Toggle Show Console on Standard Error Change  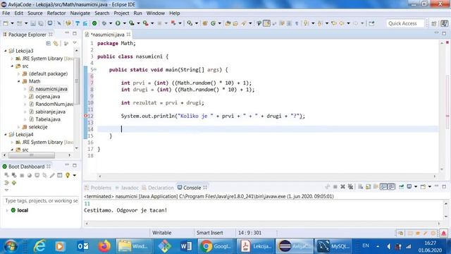pyautogui.click(x=391, y=187)
